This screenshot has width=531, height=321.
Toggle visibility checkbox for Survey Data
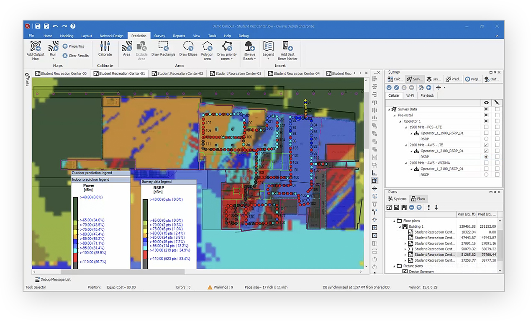(486, 109)
